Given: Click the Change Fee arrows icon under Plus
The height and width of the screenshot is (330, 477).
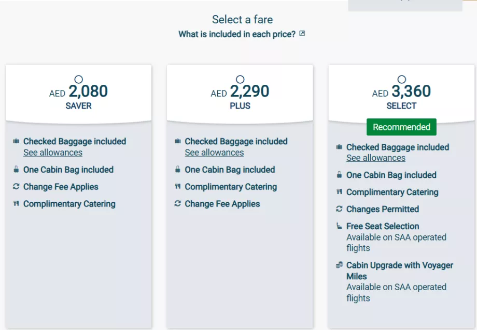Looking at the screenshot, I should point(178,204).
